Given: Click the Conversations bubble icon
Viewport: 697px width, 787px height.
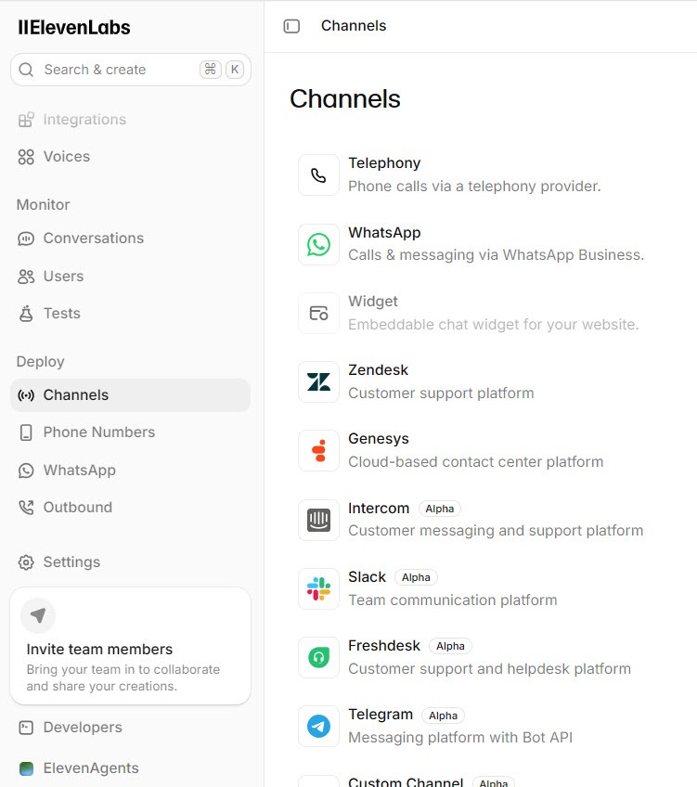Looking at the screenshot, I should (26, 239).
